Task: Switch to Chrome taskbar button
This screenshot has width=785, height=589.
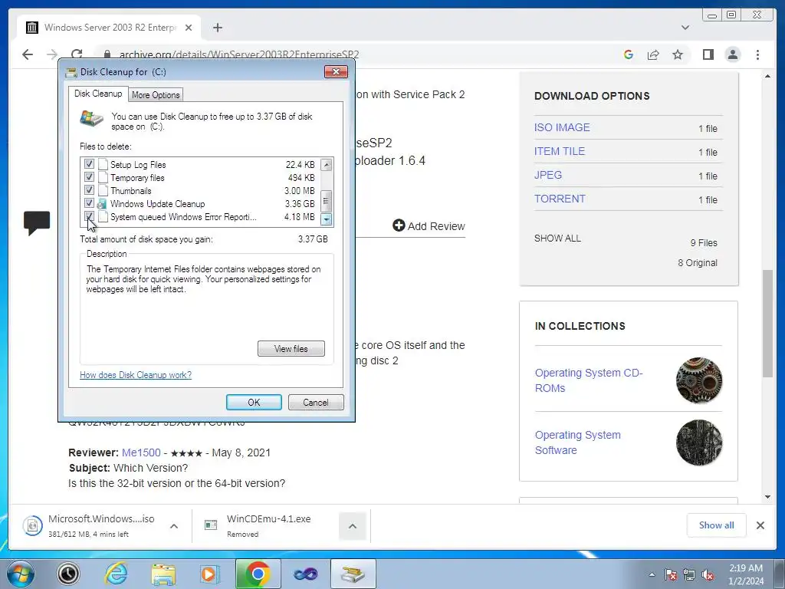Action: 258,574
